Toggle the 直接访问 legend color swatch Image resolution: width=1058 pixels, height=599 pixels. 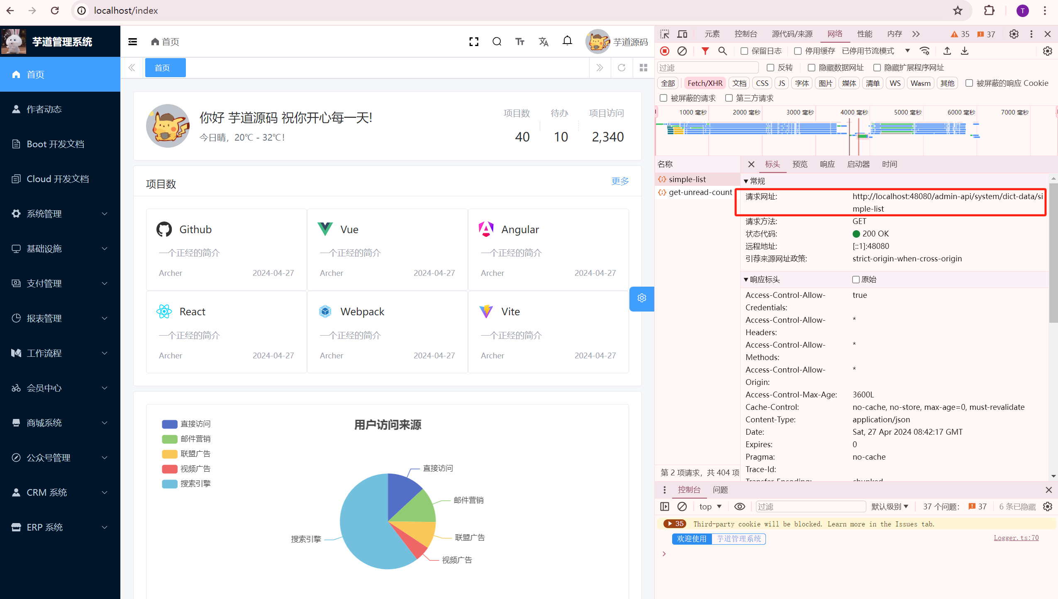(x=169, y=424)
